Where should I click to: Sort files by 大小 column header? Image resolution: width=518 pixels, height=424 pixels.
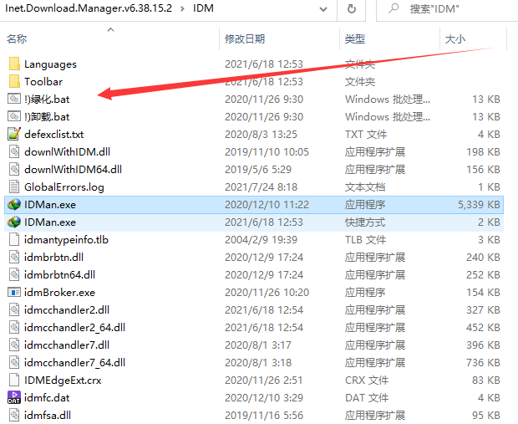455,38
